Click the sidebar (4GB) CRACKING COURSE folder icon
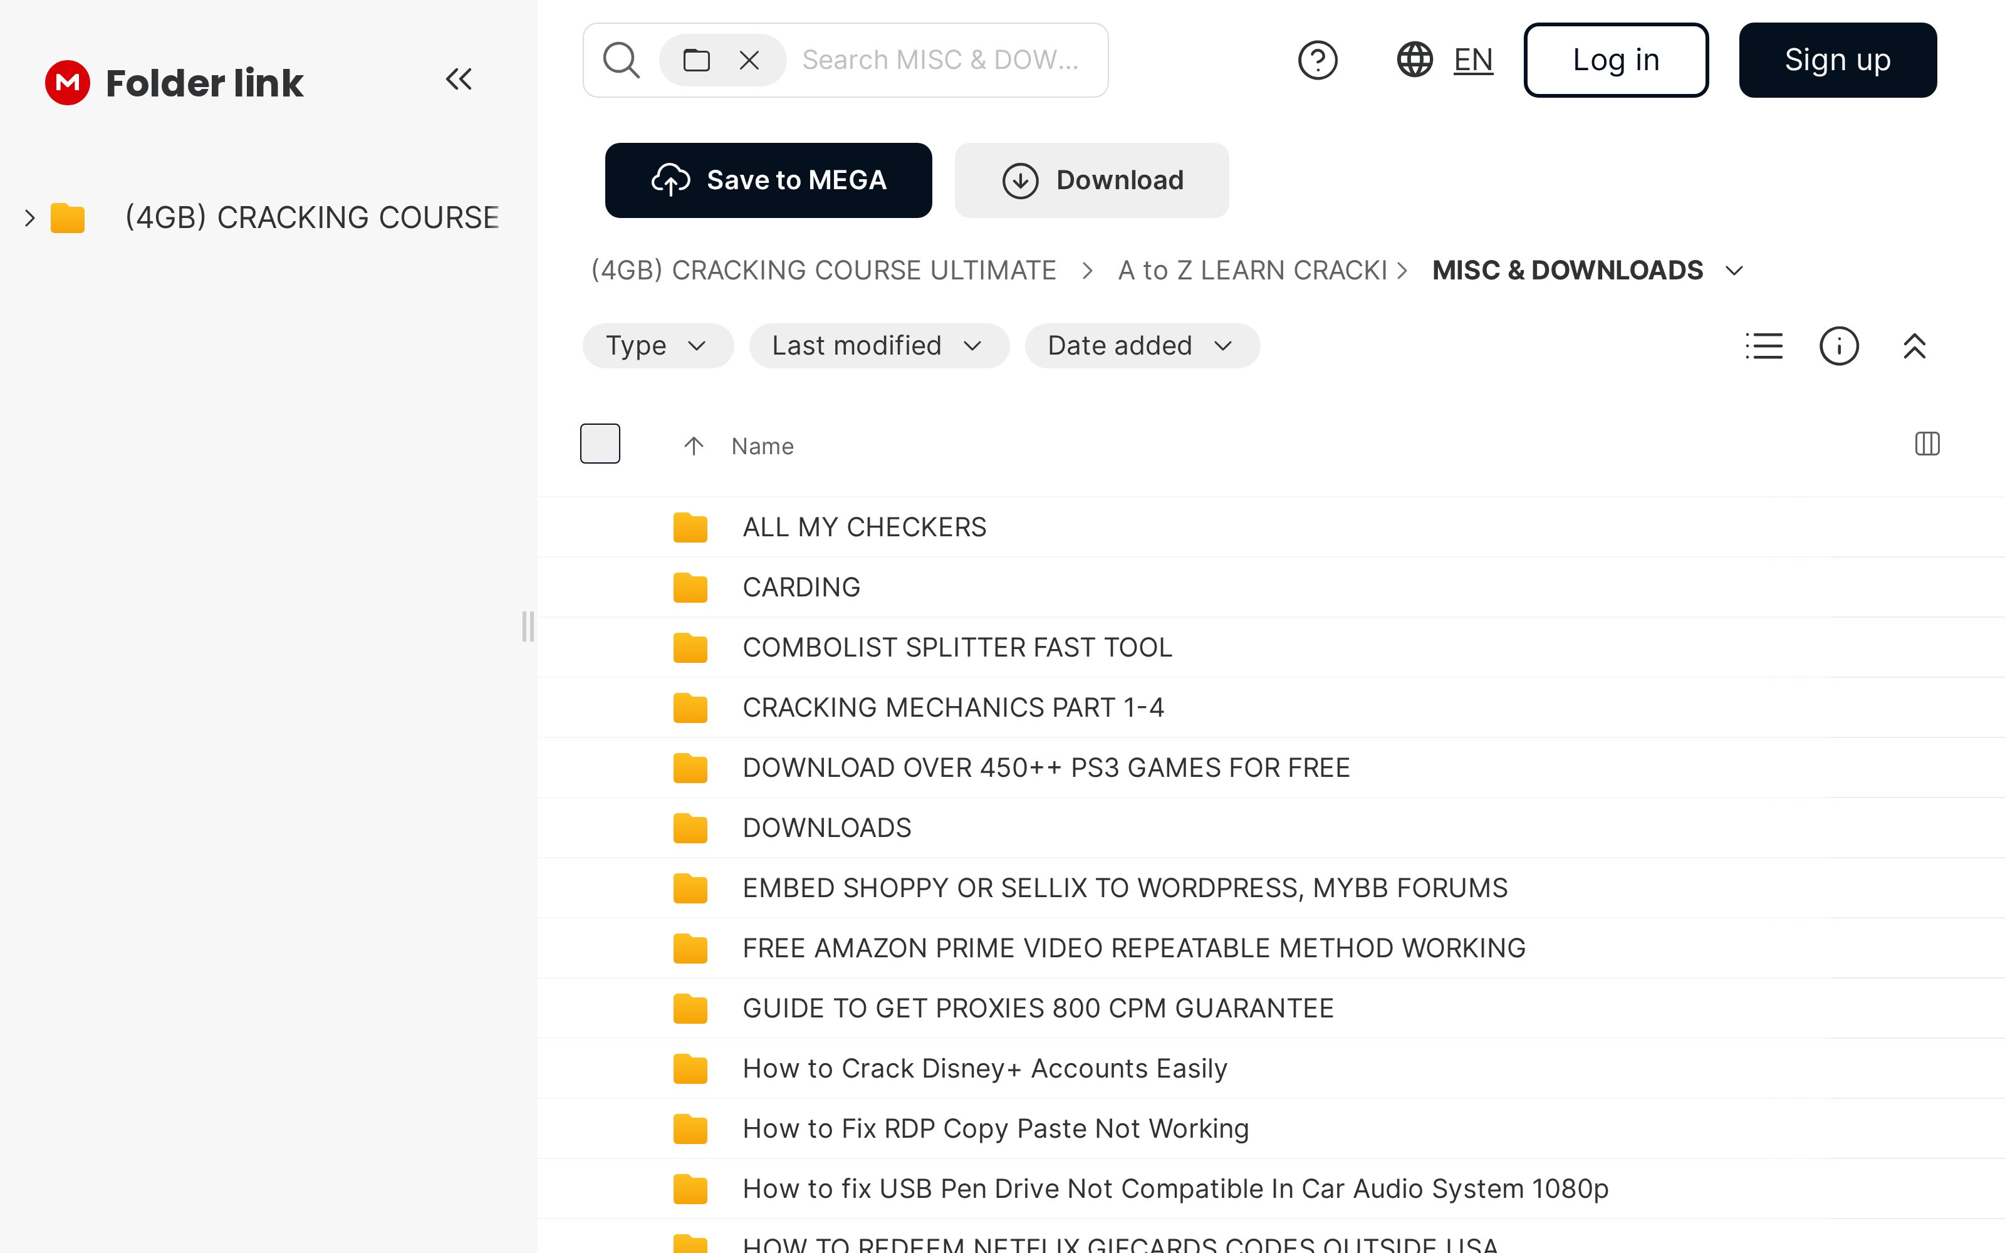The height and width of the screenshot is (1253, 2005). [x=67, y=218]
